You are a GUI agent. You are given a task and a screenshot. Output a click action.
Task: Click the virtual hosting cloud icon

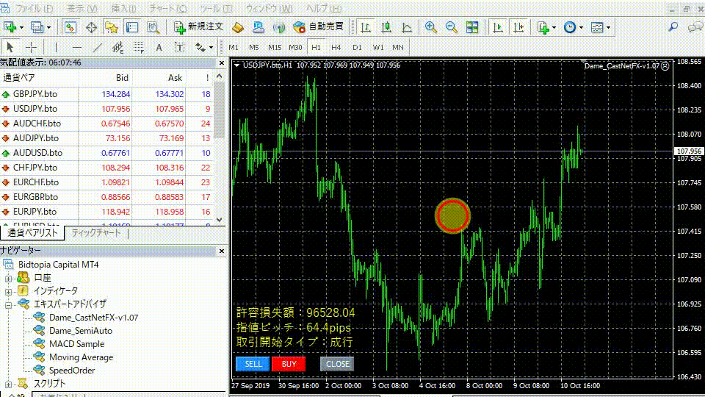pos(258,27)
